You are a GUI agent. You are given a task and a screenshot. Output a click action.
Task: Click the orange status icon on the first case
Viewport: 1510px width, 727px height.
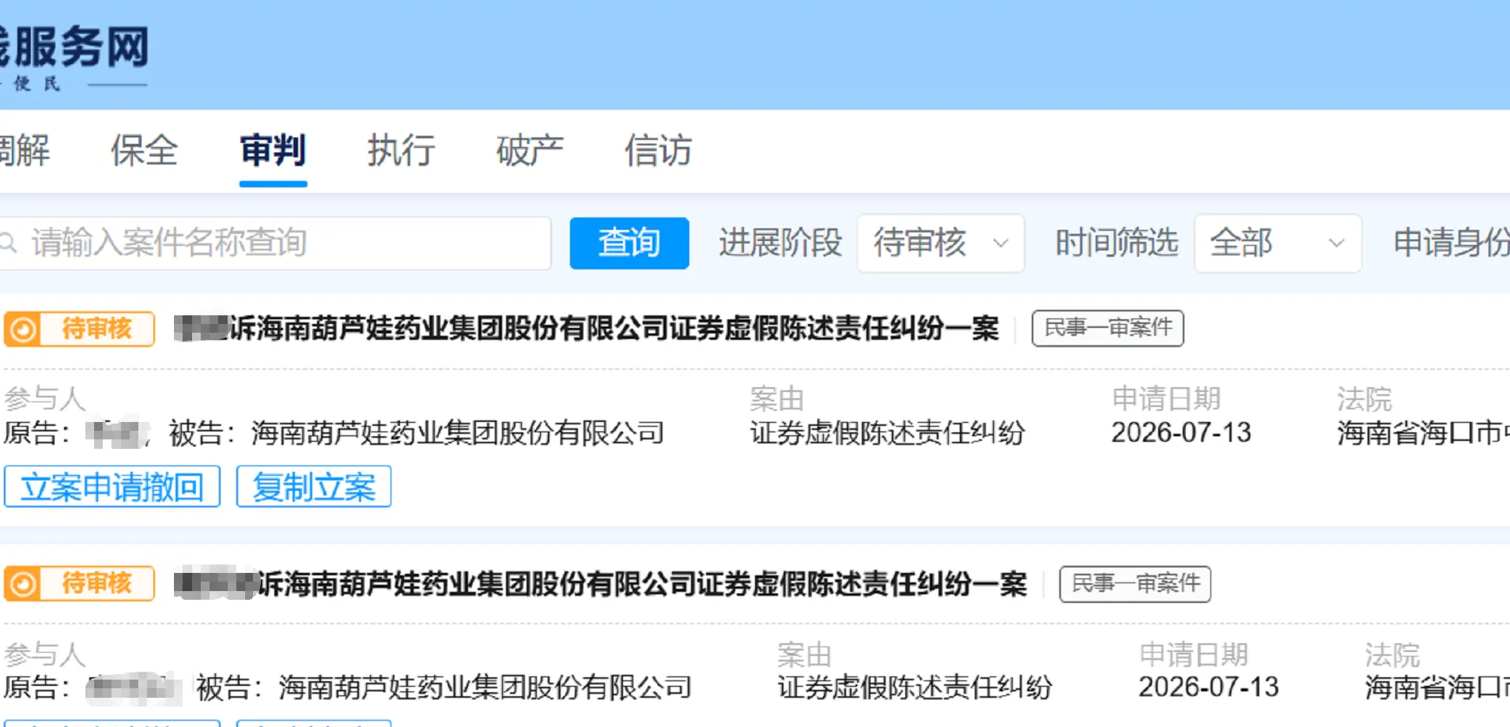coord(23,329)
